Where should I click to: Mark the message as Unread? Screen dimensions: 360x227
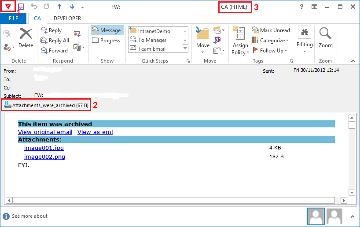click(x=271, y=30)
